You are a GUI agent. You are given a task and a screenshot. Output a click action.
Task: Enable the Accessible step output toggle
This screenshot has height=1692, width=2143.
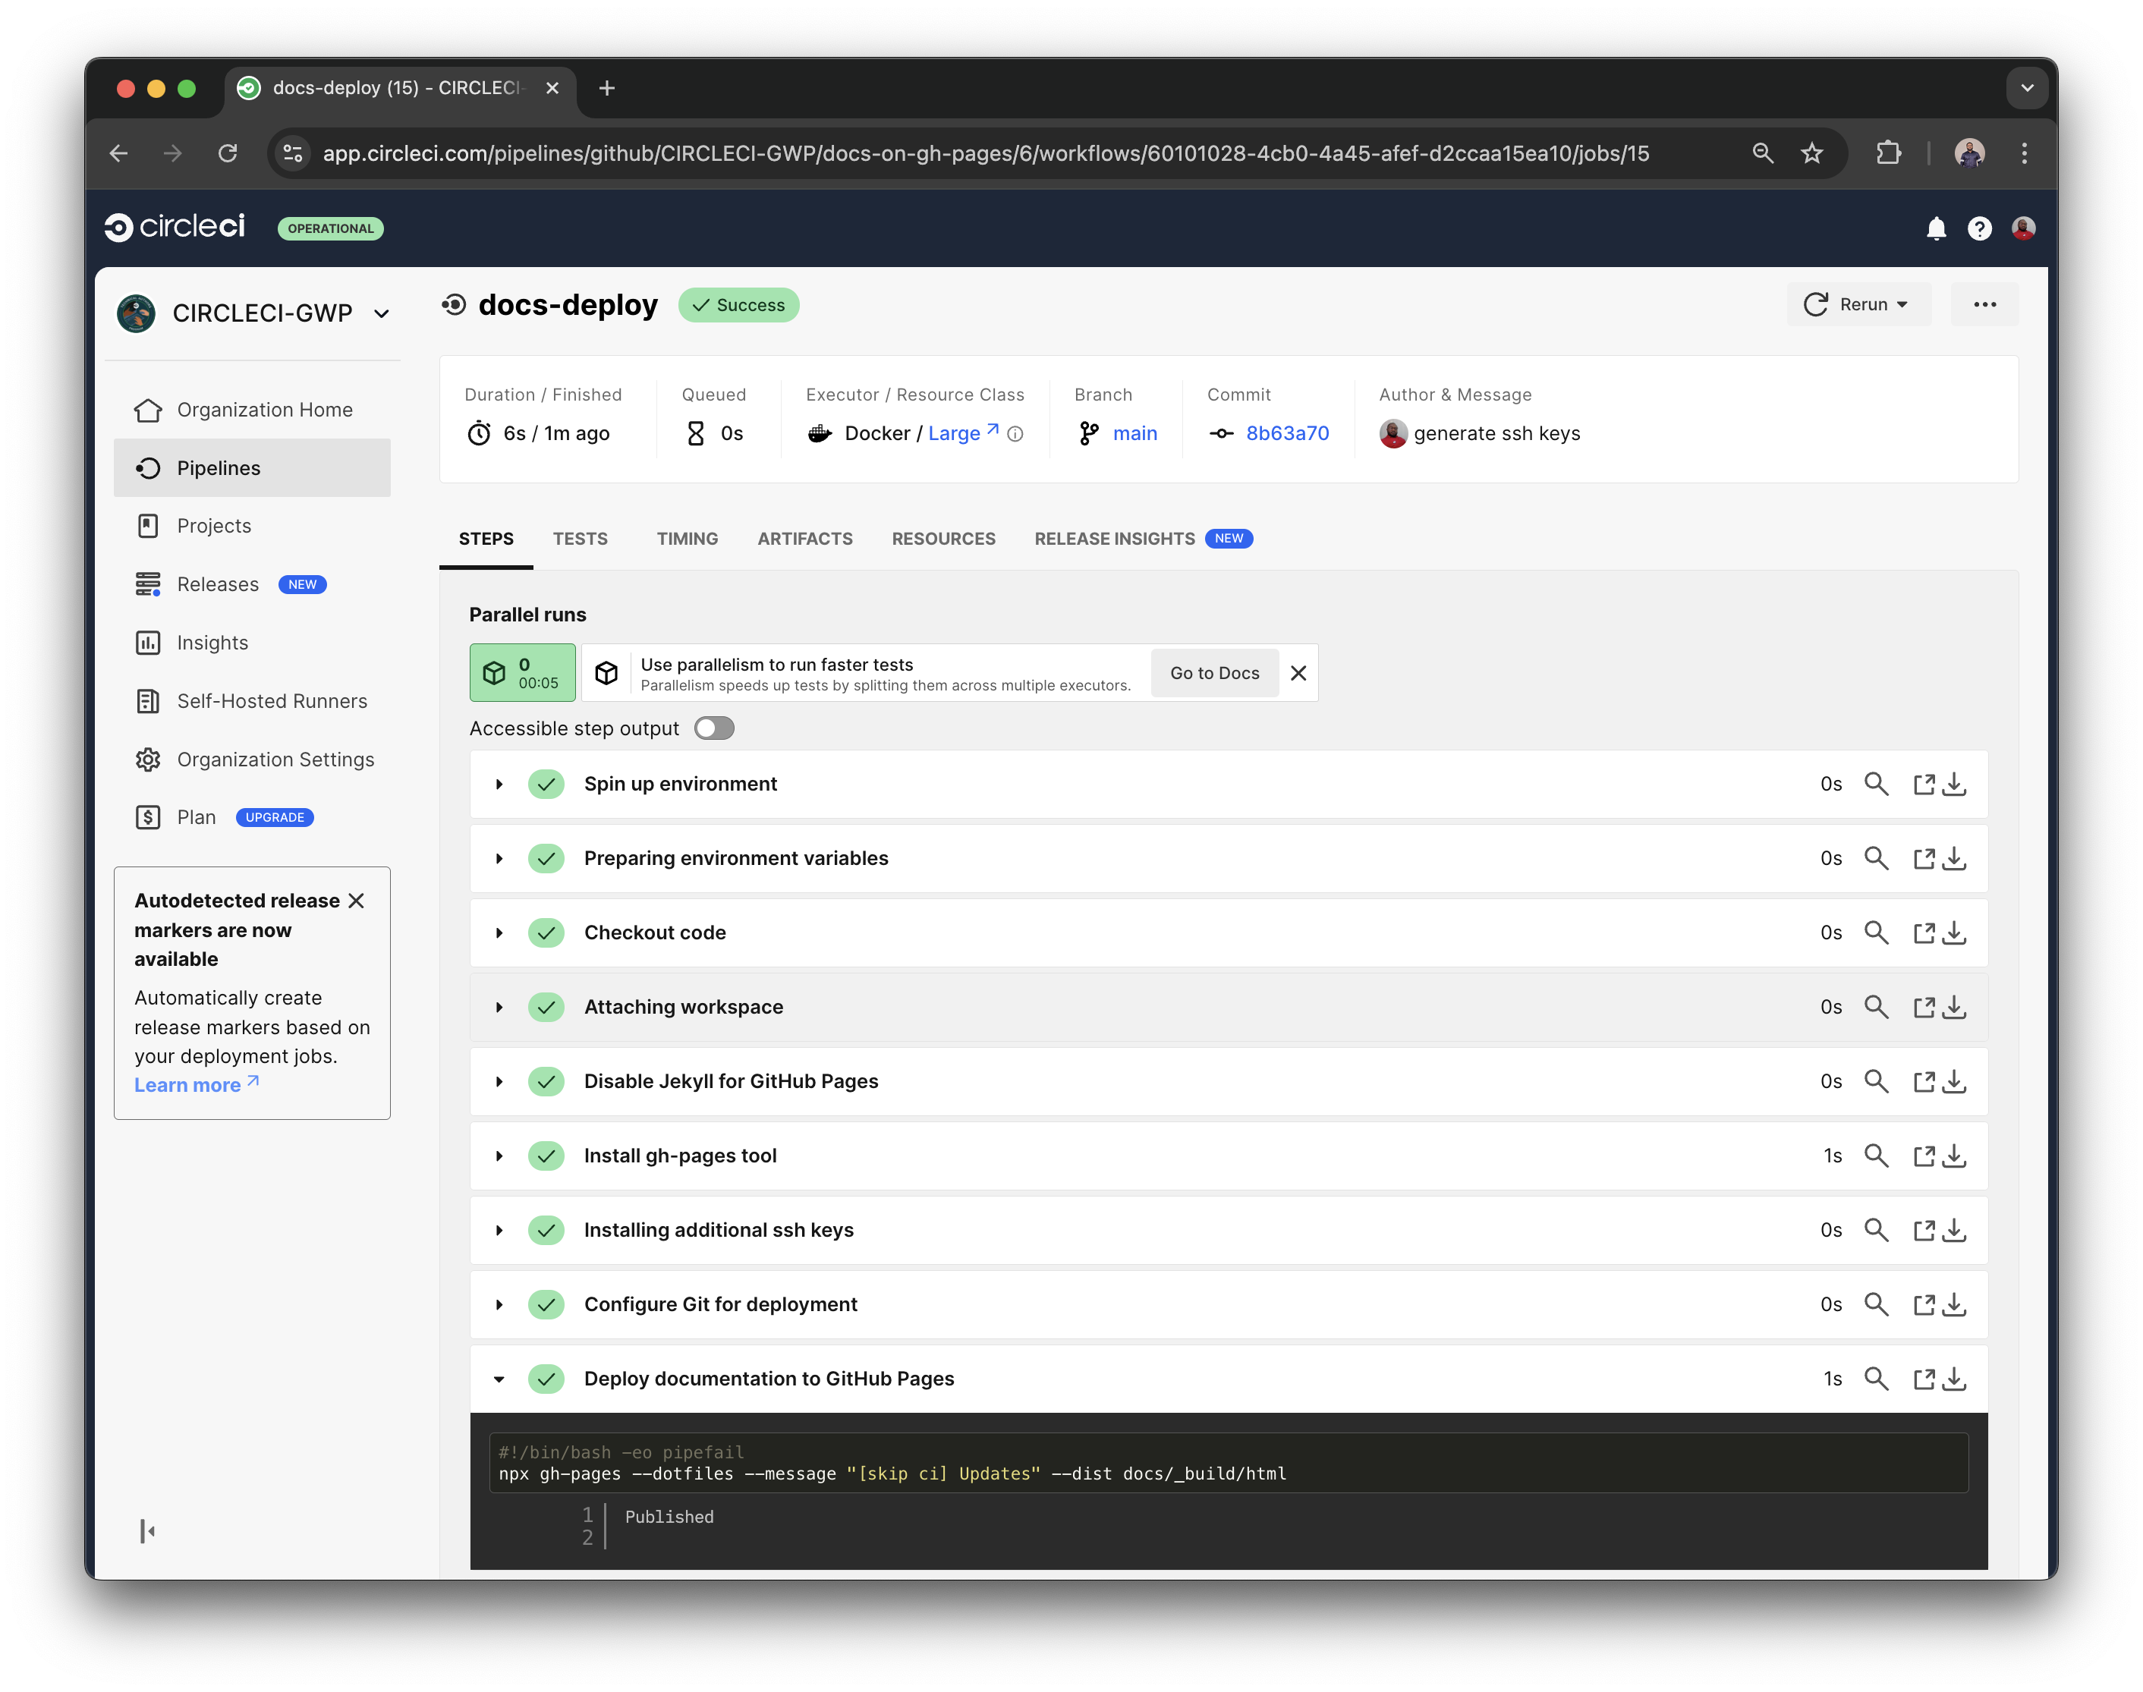[713, 727]
